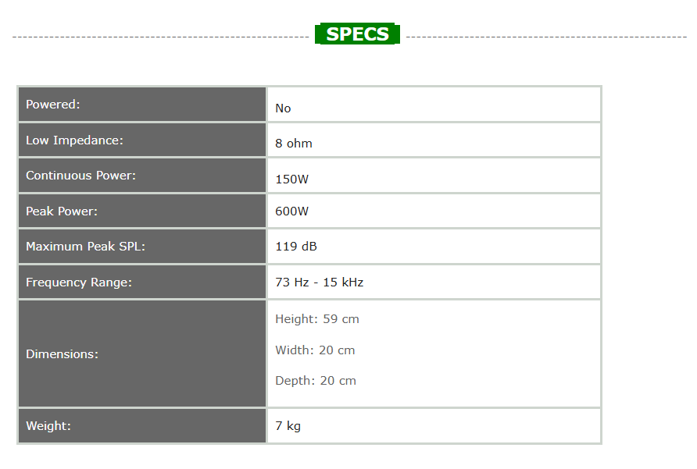This screenshot has width=697, height=469.
Task: Click the dashed line right of SPECS
Action: point(545,36)
